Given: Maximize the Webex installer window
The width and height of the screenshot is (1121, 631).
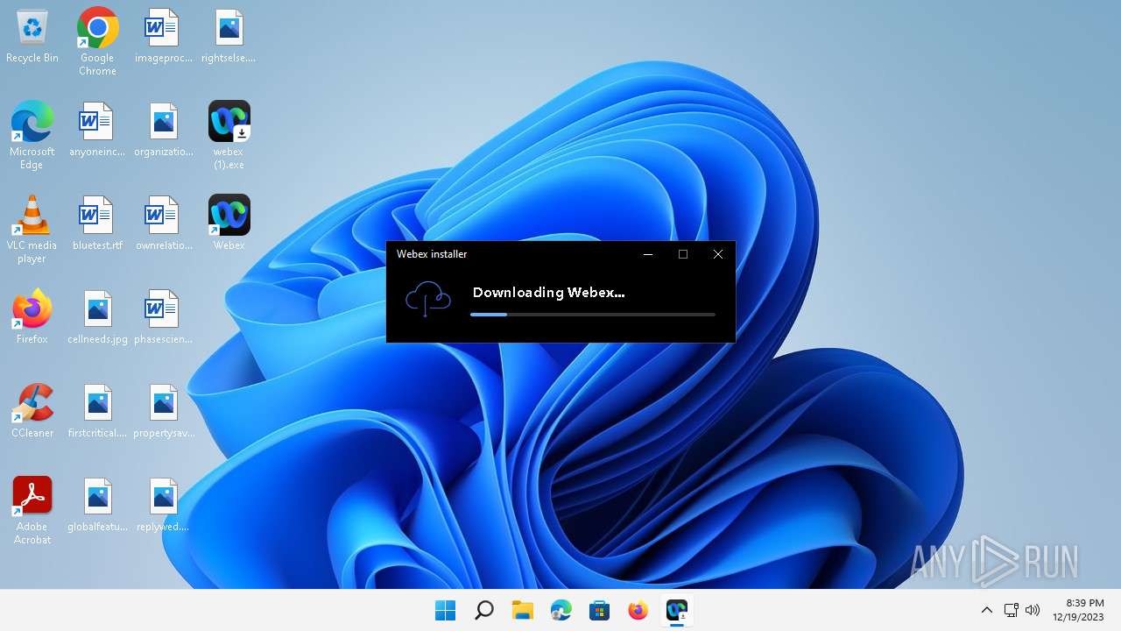Looking at the screenshot, I should point(683,254).
